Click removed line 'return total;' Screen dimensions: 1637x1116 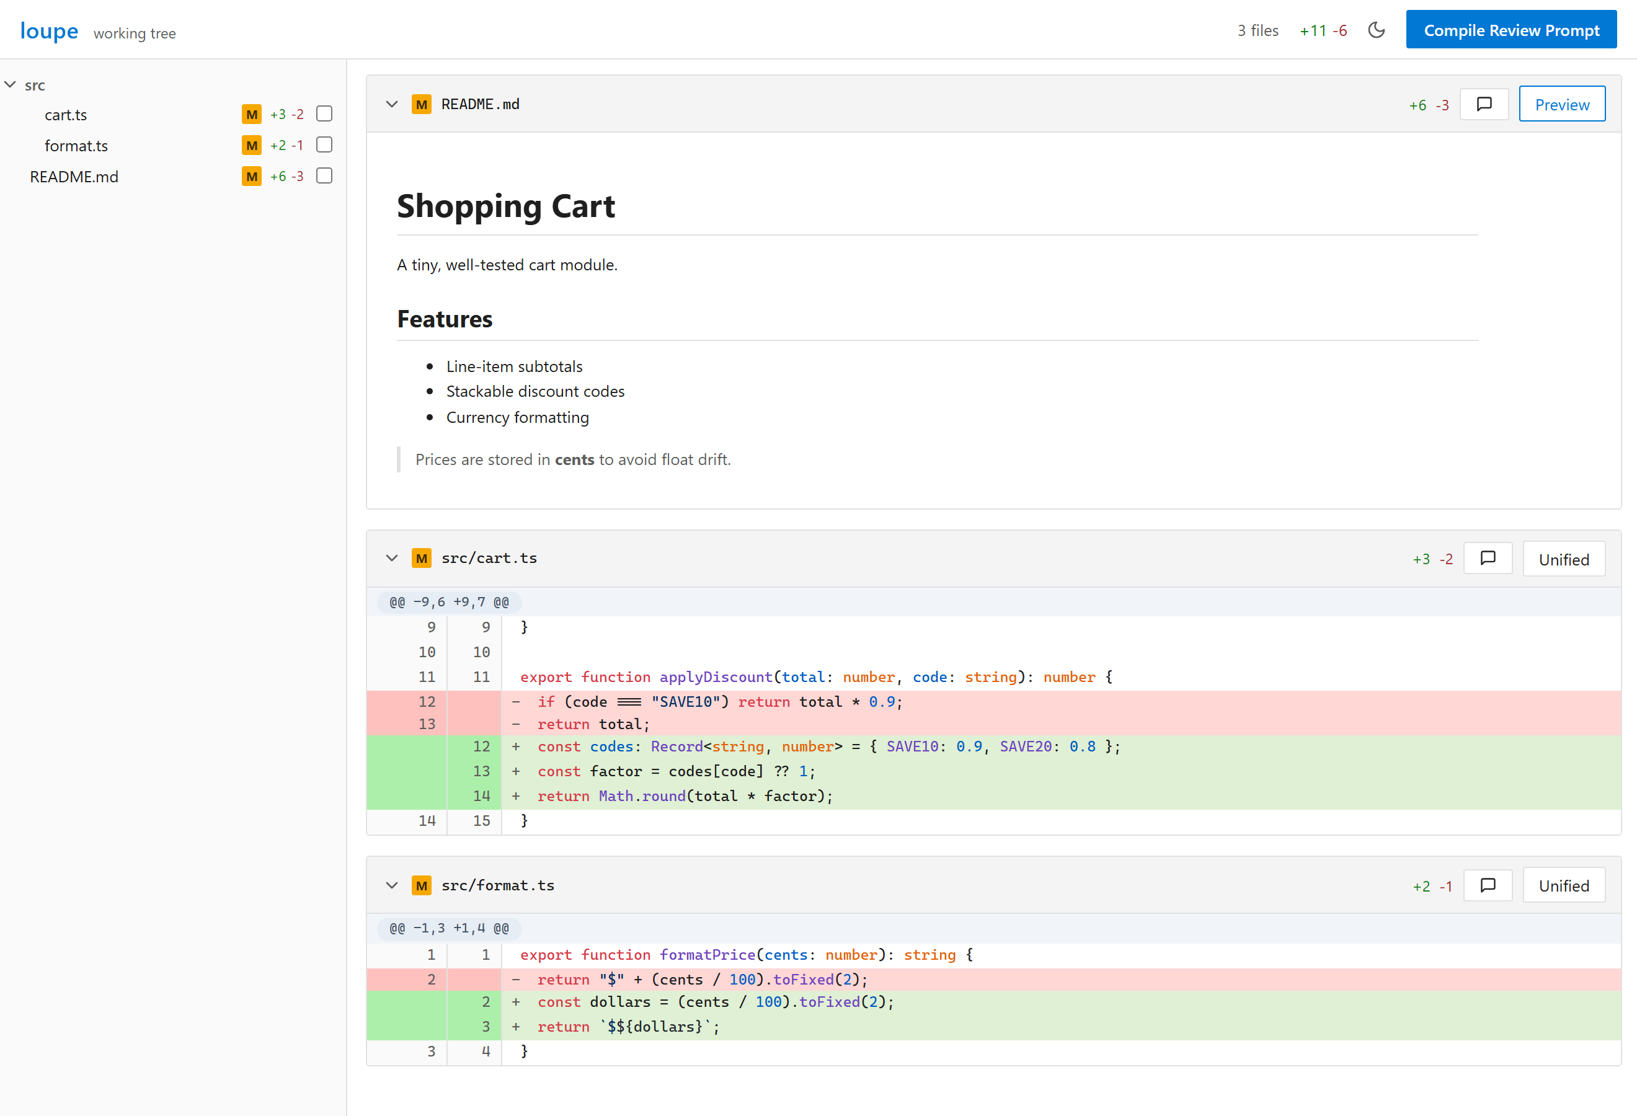click(x=993, y=724)
